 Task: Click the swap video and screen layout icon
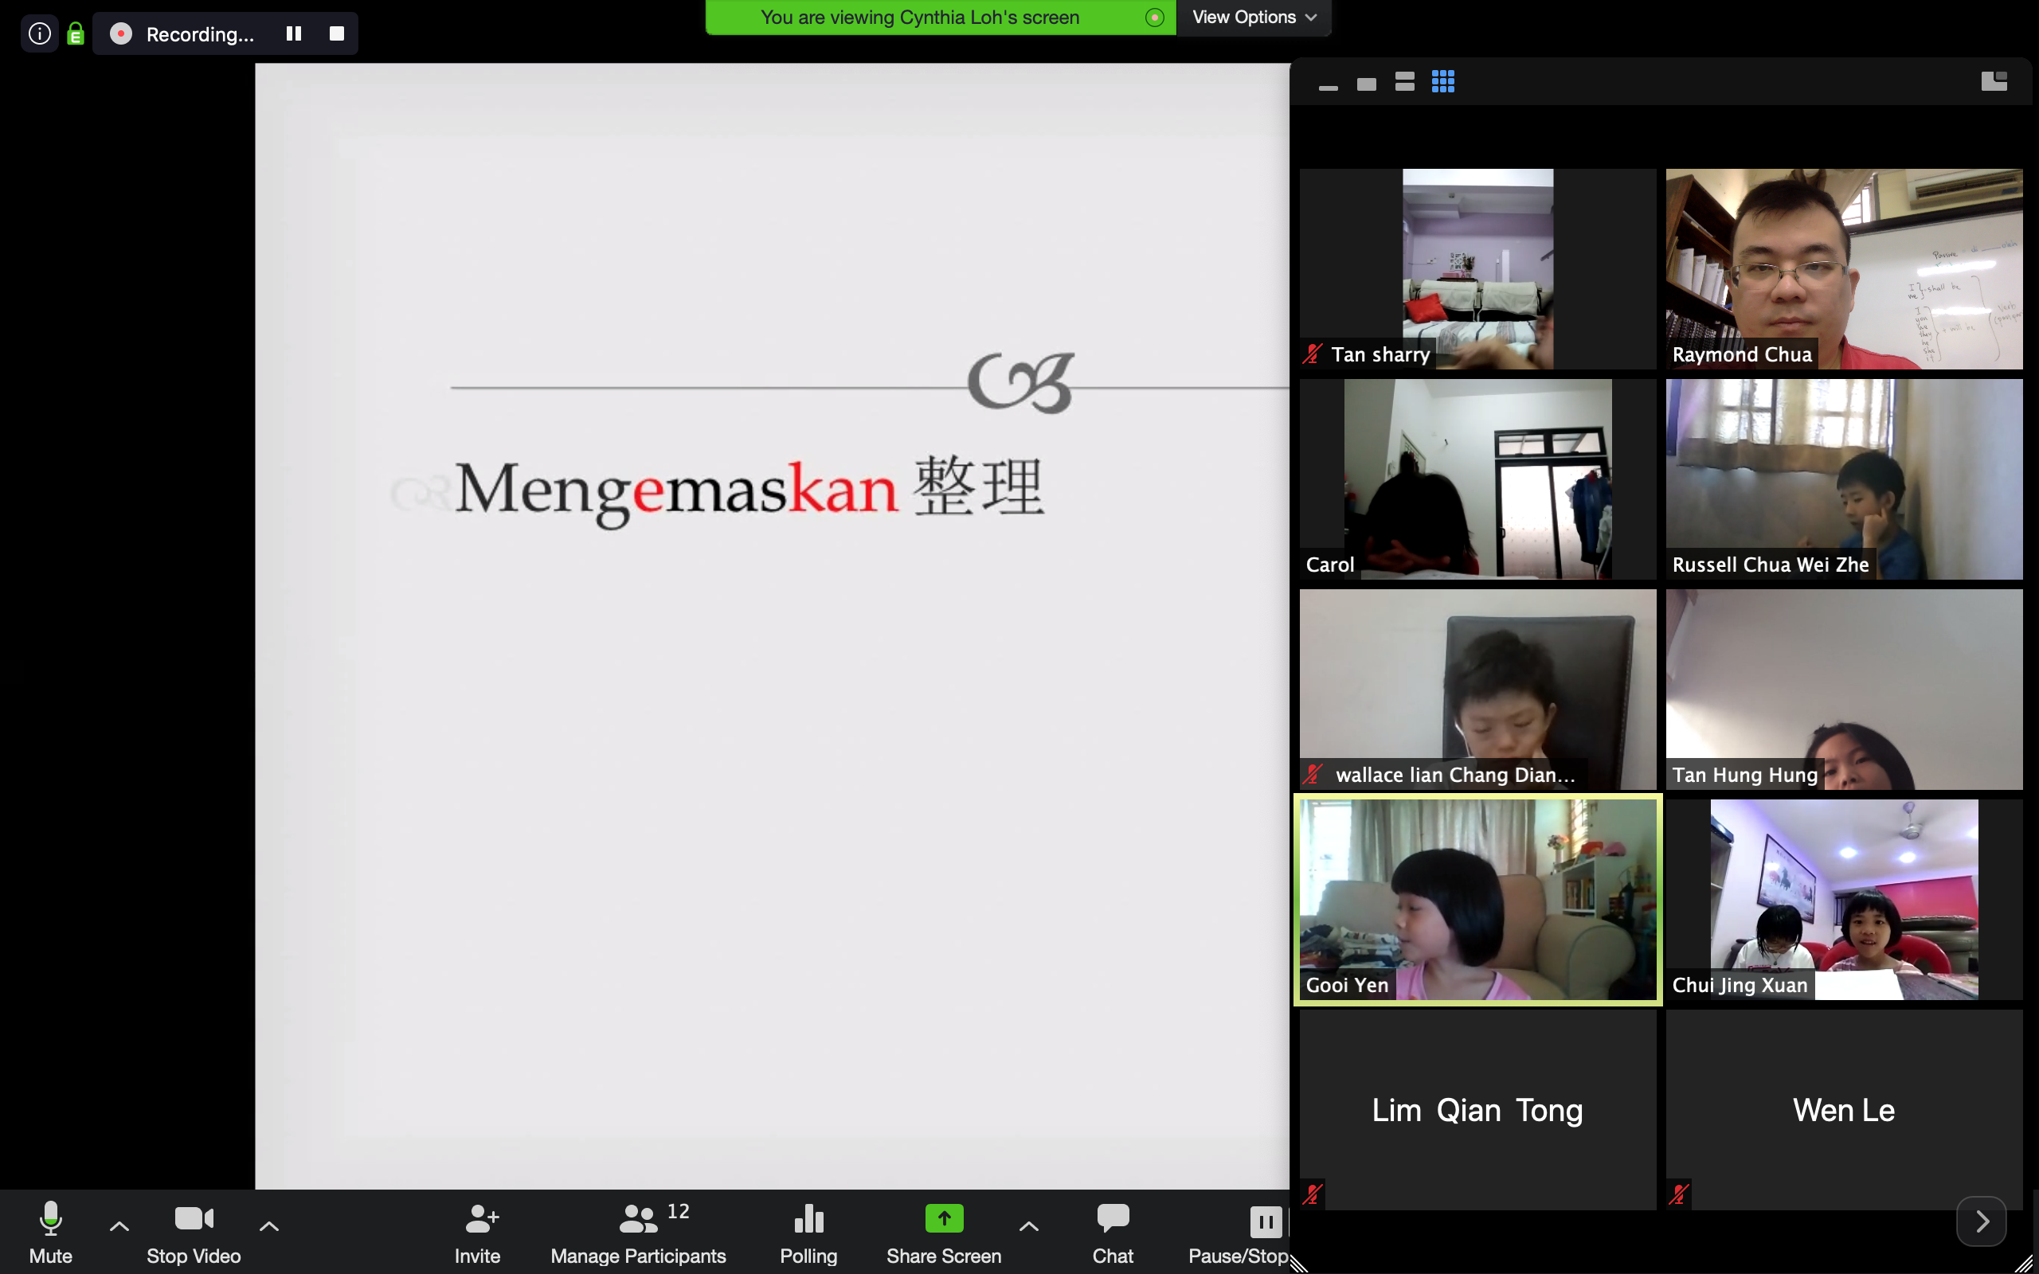pos(1994,81)
